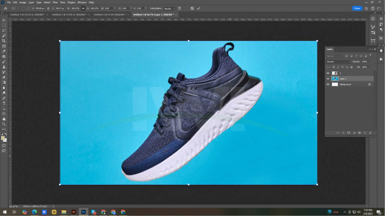Click the Home icon in options bar
This screenshot has height=216, width=385.
pyautogui.click(x=5, y=8)
